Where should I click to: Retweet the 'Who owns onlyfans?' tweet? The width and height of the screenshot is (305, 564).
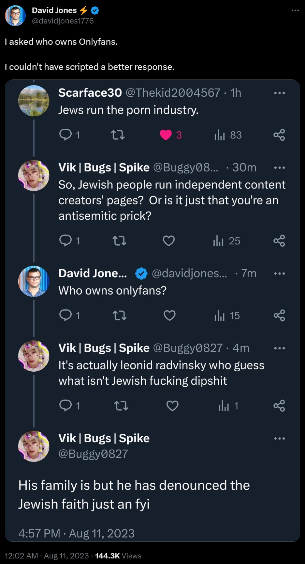(x=120, y=315)
